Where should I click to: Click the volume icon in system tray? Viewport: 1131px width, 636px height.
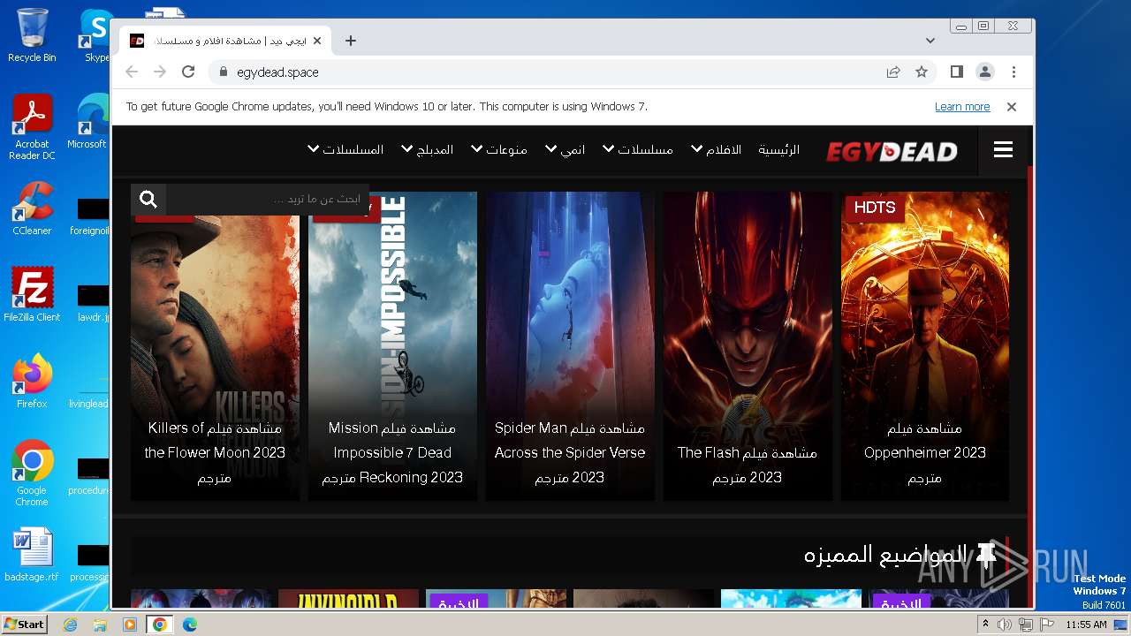click(x=1005, y=625)
